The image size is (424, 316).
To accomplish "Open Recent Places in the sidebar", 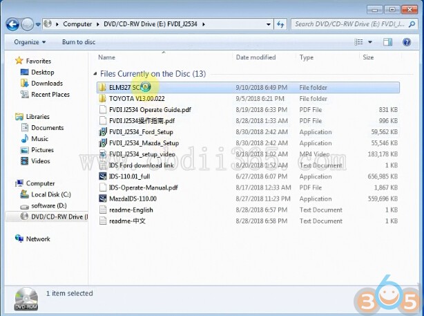I will click(50, 95).
